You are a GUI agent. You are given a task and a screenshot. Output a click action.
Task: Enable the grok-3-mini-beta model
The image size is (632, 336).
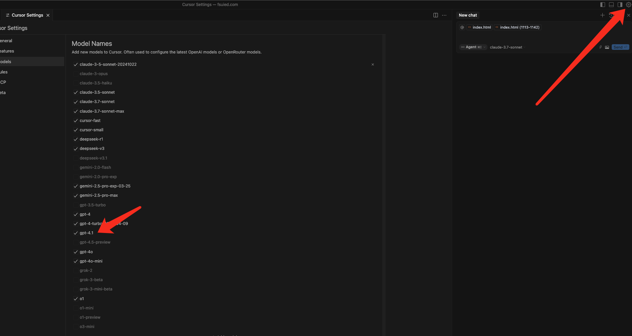point(76,289)
